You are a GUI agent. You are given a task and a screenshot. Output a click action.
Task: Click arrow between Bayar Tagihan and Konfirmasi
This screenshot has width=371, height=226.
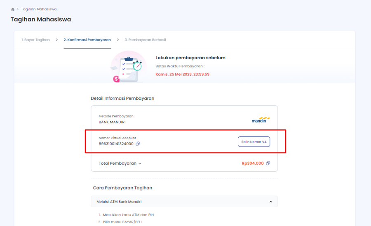(56, 40)
